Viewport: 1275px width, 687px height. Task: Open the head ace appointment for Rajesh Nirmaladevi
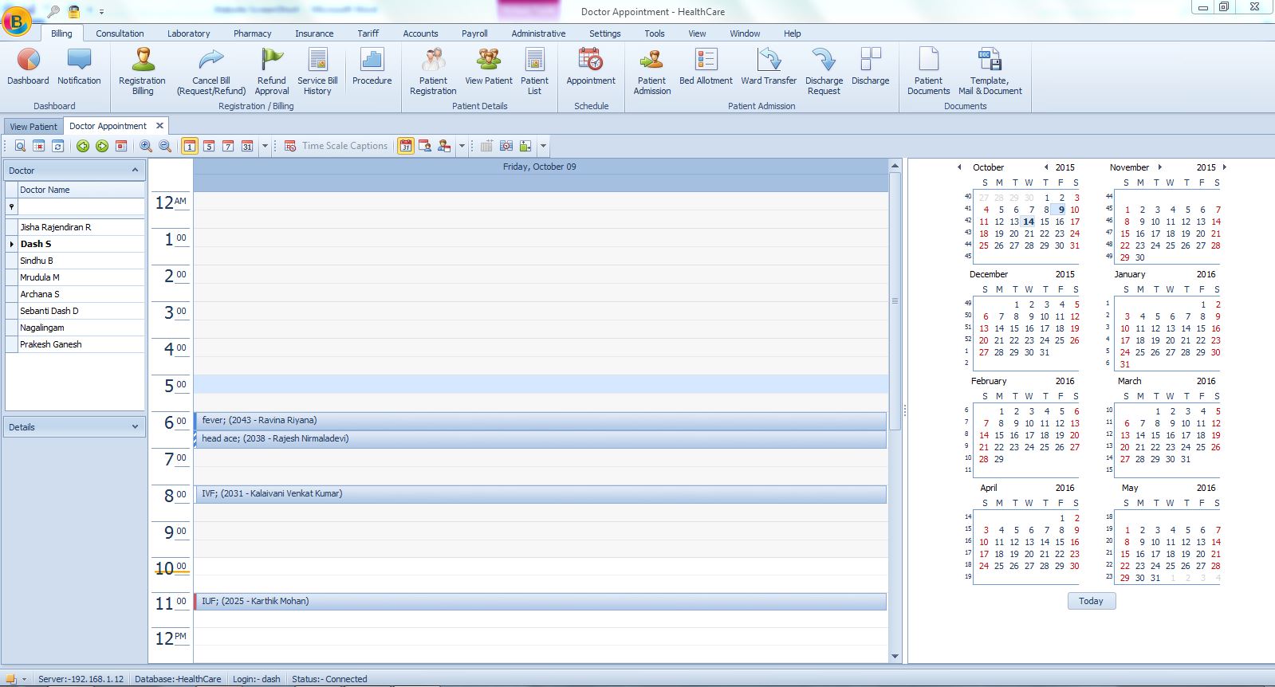click(541, 438)
